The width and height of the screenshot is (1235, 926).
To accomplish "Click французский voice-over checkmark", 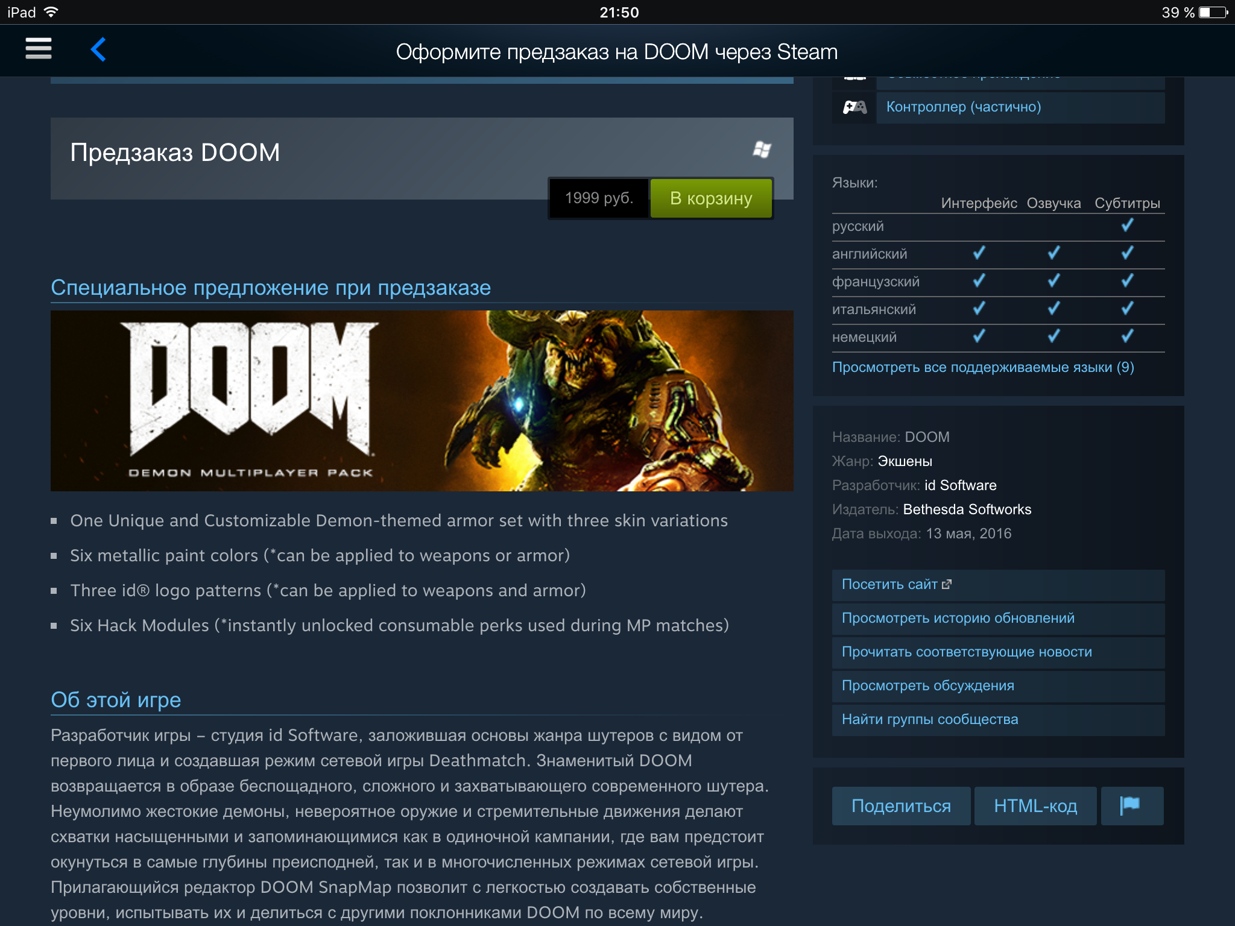I will (x=1053, y=281).
